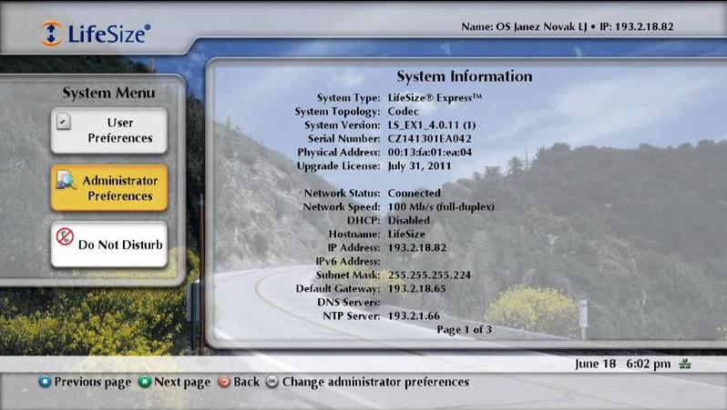
Task: Click system version LS_EX1_4.0.11 (1)
Action: [x=432, y=125]
